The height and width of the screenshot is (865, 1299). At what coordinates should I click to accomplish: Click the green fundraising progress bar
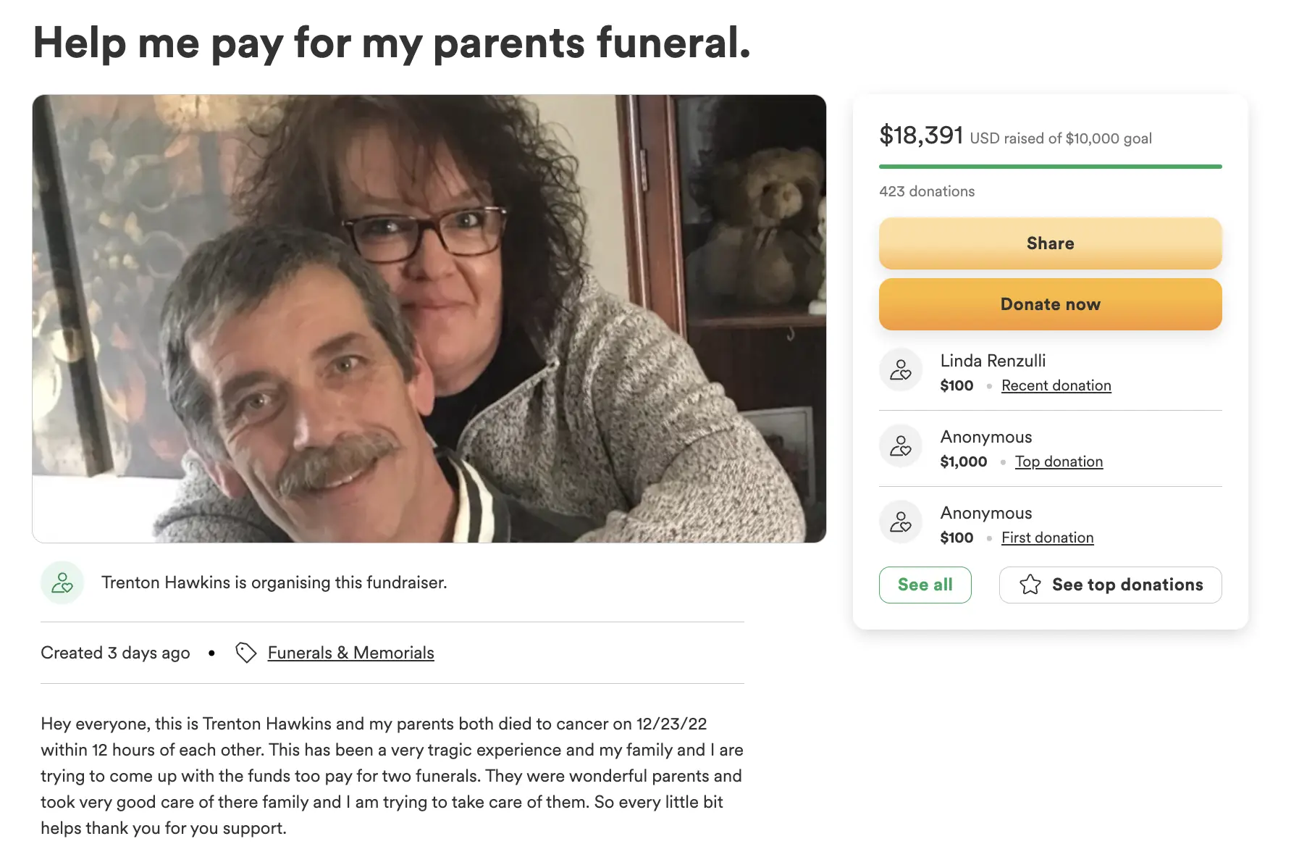point(1050,167)
